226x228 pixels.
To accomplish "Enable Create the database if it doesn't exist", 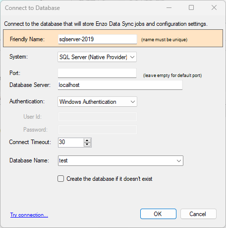I will tap(61, 179).
